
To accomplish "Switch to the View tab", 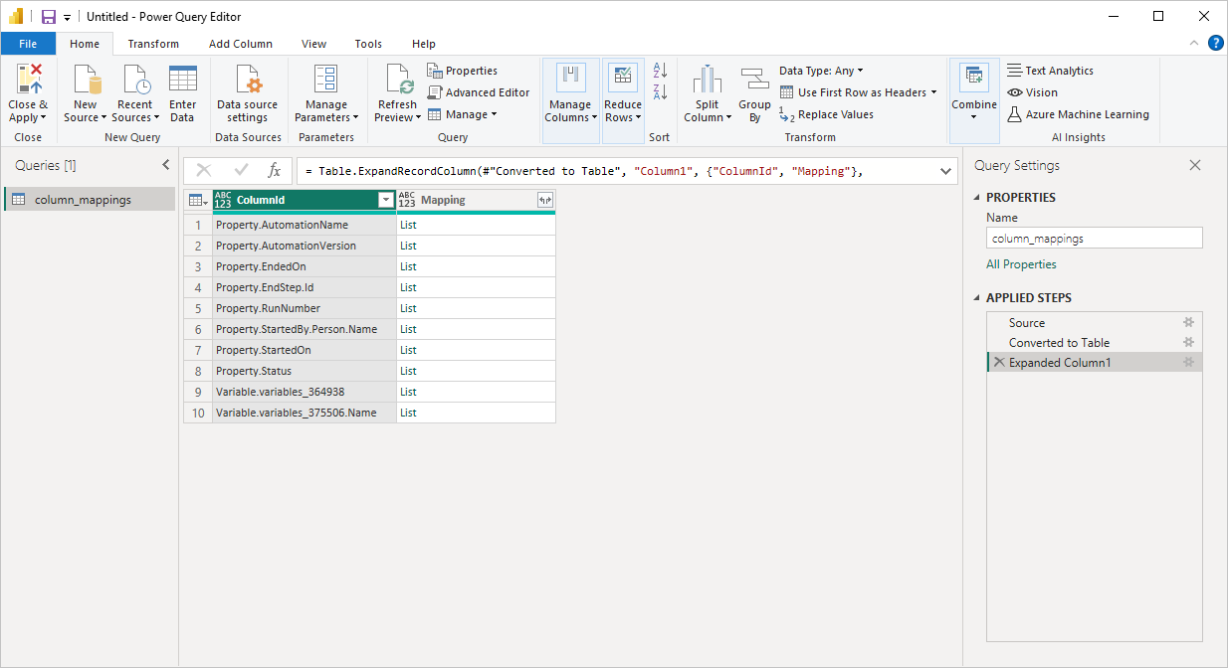I will (314, 44).
